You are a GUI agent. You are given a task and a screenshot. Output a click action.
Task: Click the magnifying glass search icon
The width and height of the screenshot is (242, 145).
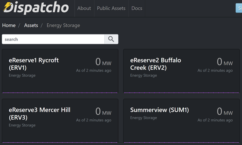[111, 39]
